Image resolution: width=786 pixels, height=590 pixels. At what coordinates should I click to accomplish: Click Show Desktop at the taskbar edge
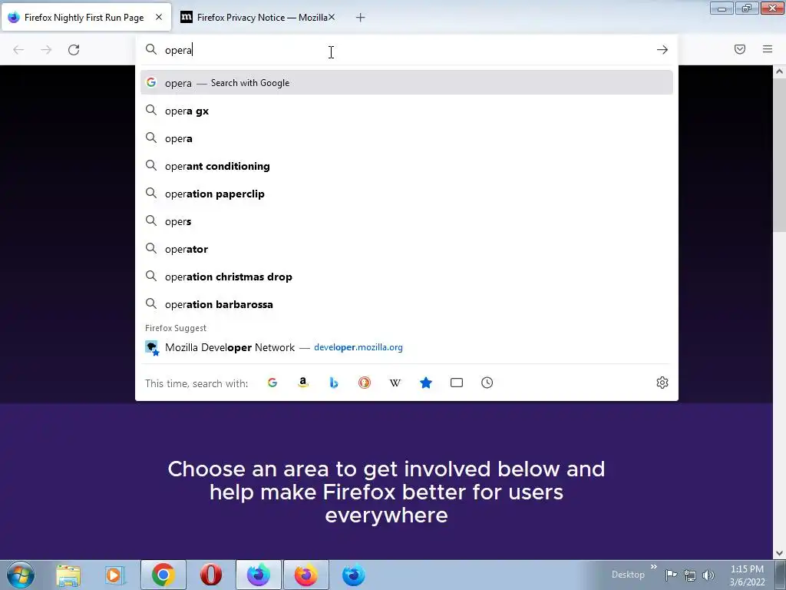tap(781, 575)
